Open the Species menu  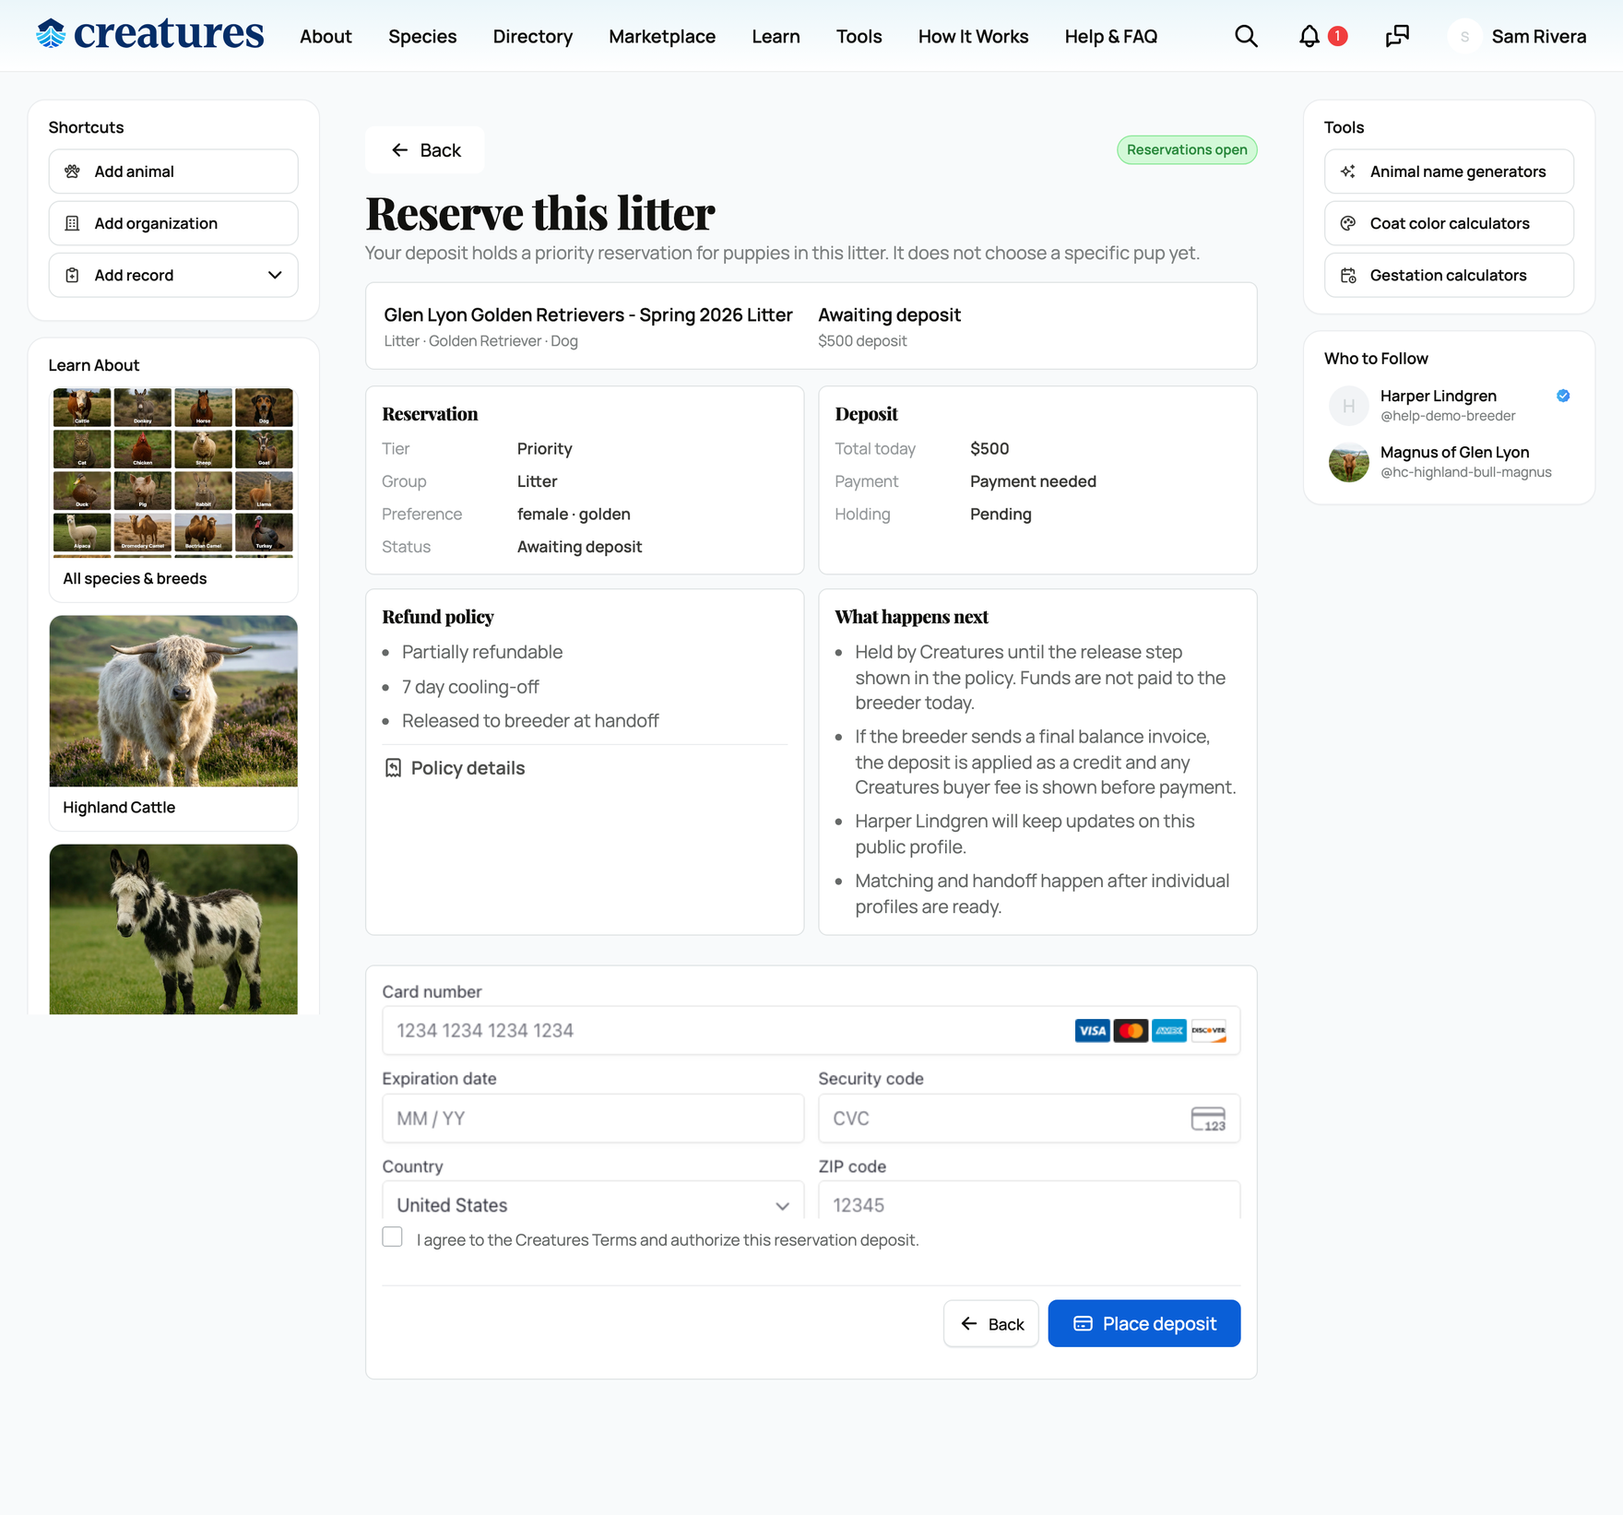point(422,36)
